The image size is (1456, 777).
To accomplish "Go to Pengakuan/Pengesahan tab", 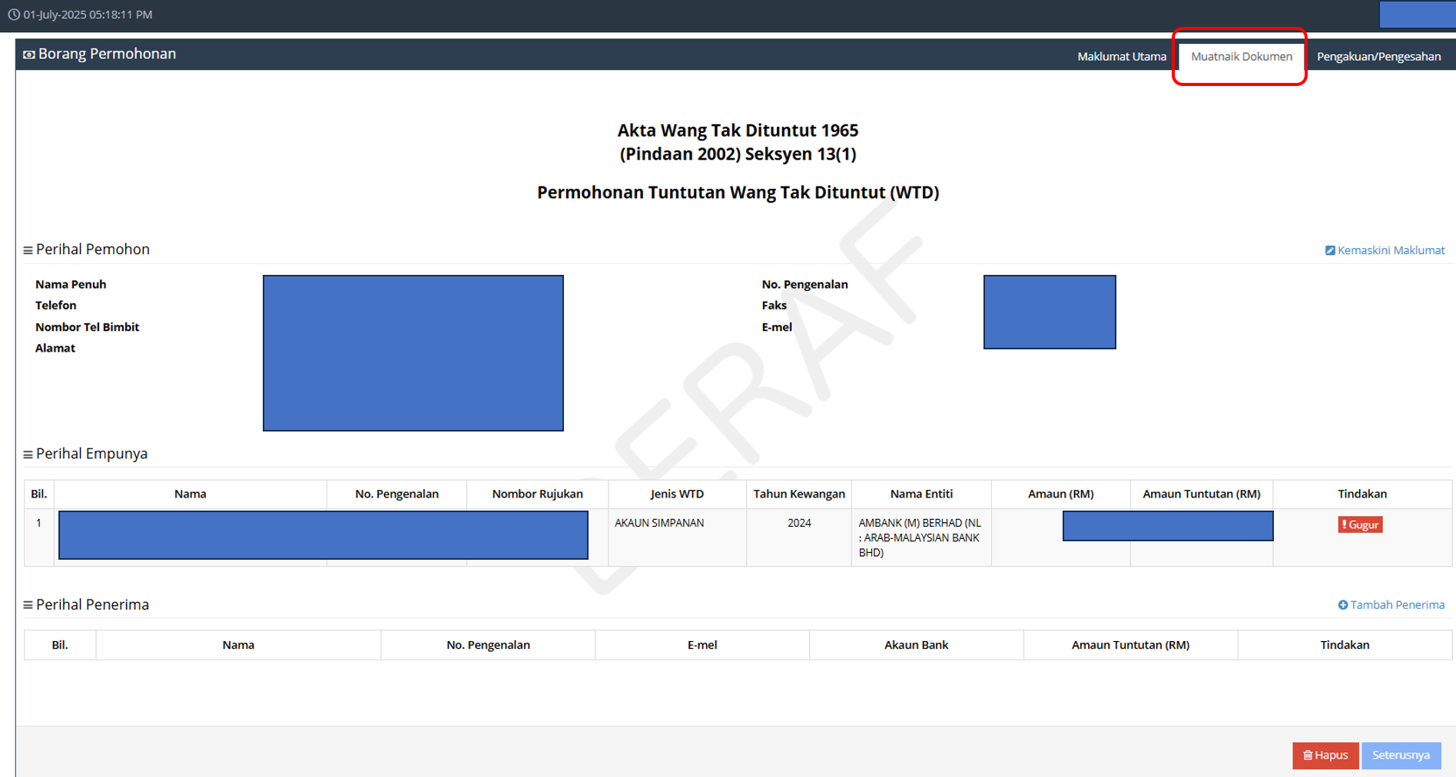I will tap(1378, 56).
